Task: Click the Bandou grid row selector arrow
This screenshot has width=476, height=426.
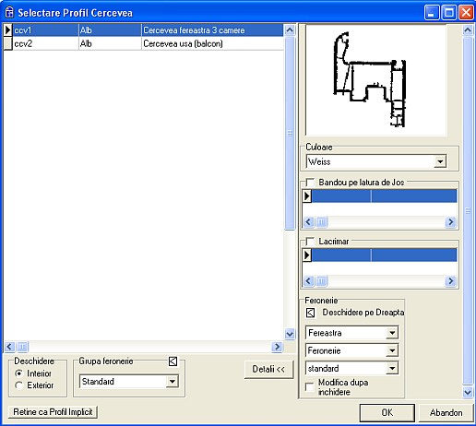Action: point(307,195)
